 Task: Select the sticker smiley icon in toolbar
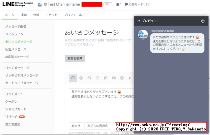click(x=81, y=78)
